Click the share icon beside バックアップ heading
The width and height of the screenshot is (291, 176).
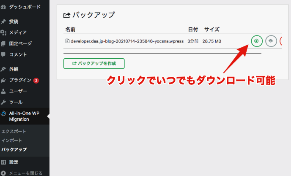coord(67,15)
